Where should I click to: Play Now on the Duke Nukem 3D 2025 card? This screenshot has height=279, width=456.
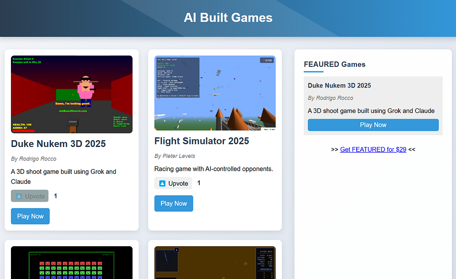coord(30,216)
